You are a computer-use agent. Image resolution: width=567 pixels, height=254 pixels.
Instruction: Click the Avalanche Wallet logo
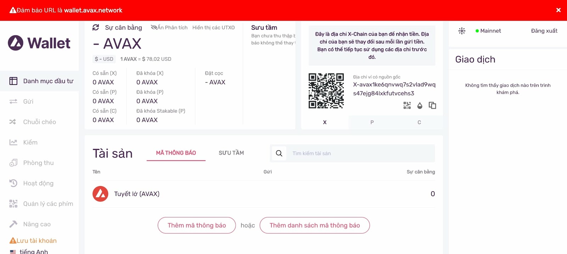(39, 43)
